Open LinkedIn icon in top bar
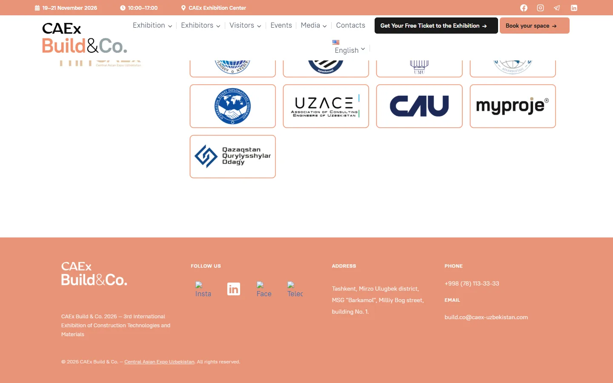Image resolution: width=613 pixels, height=383 pixels. click(x=574, y=8)
